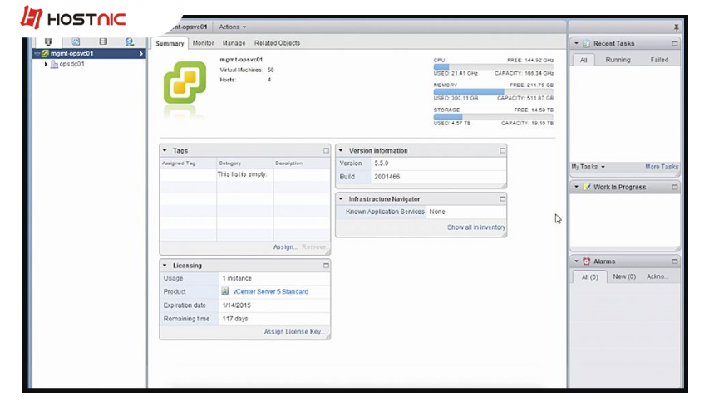Screen dimensions: 719x405
Task: Click the Known Application Services None value
Action: tap(437, 212)
